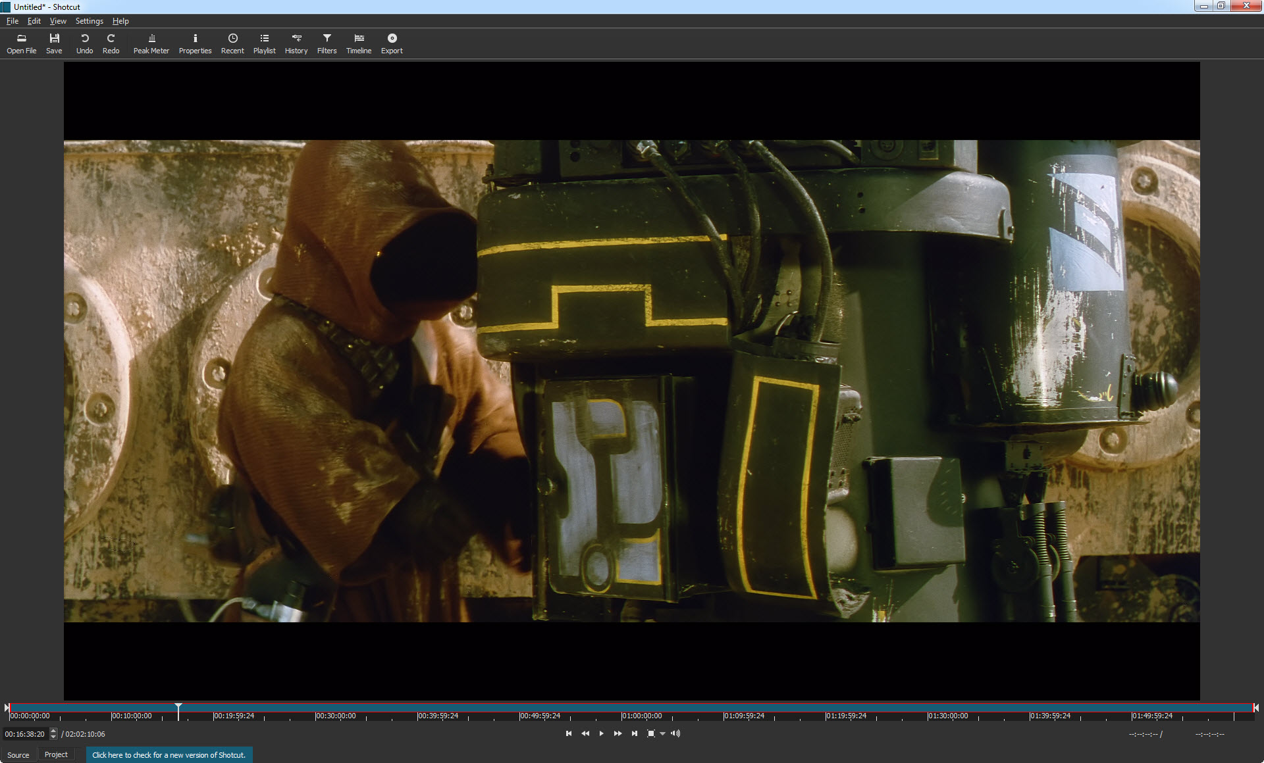Click the check for new Shotcut version link
The width and height of the screenshot is (1264, 763).
(x=169, y=755)
